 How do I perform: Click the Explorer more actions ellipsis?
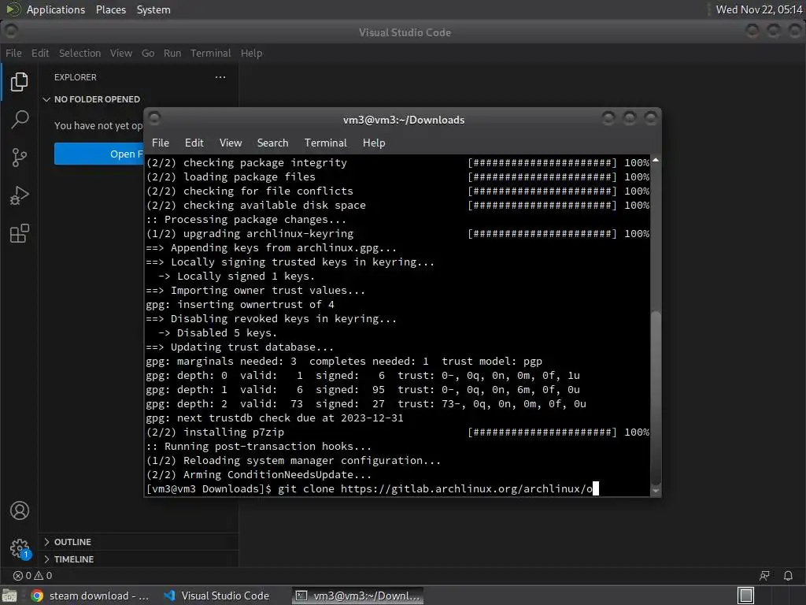tap(220, 77)
